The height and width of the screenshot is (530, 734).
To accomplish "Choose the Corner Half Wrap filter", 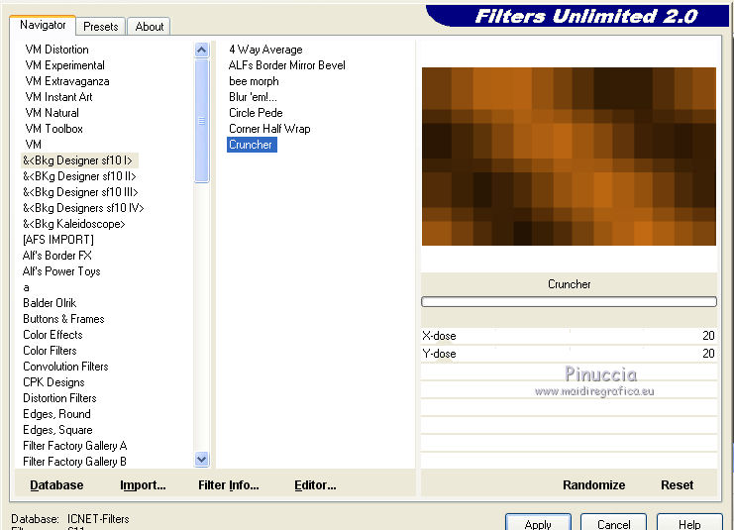I will click(x=269, y=129).
